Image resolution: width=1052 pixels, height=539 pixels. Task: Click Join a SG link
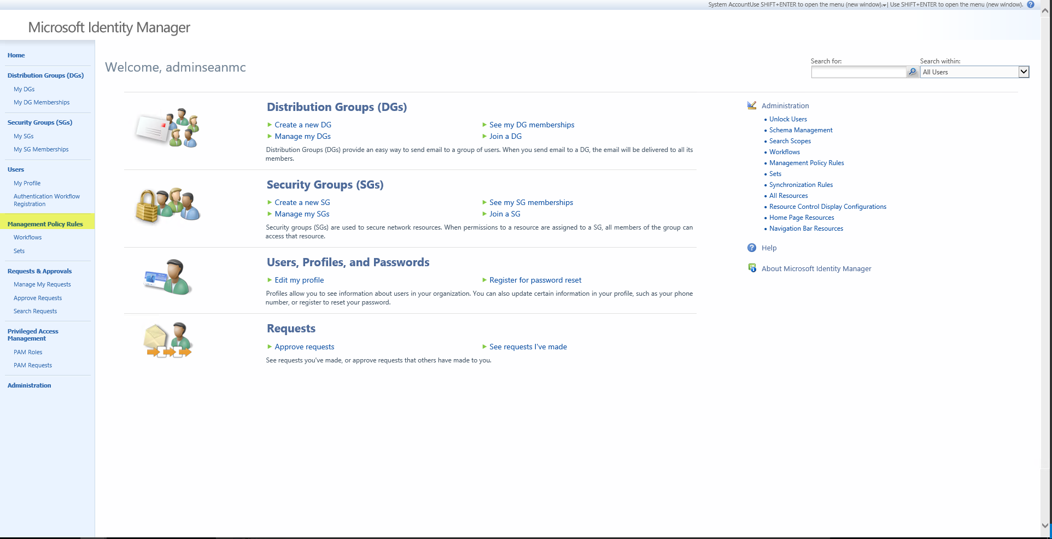(x=505, y=214)
